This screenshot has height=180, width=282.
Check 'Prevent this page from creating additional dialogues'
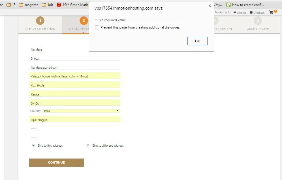pos(97,27)
